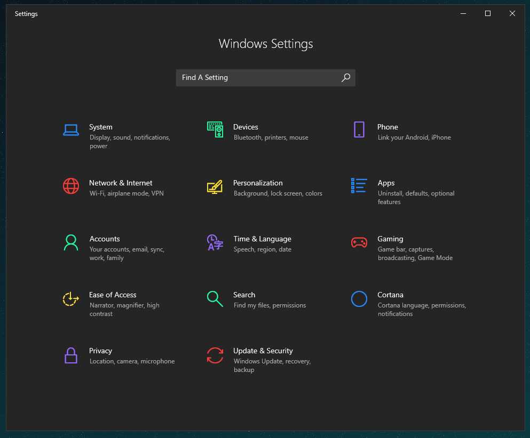Image resolution: width=530 pixels, height=438 pixels.
Task: Go to the Apps title
Action: tap(386, 183)
